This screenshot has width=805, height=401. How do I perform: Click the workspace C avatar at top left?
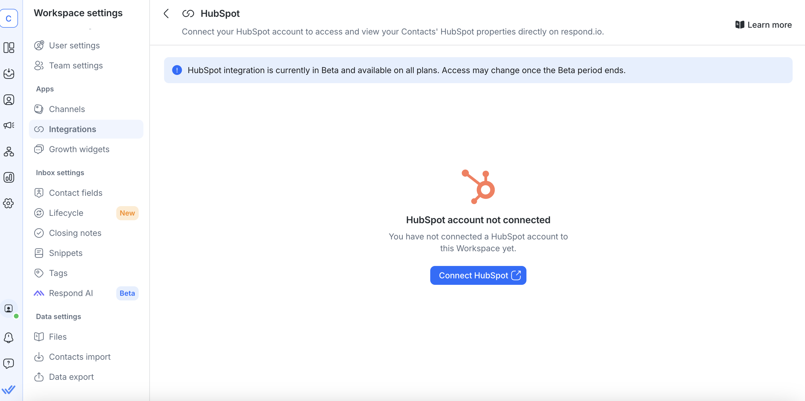(x=9, y=18)
